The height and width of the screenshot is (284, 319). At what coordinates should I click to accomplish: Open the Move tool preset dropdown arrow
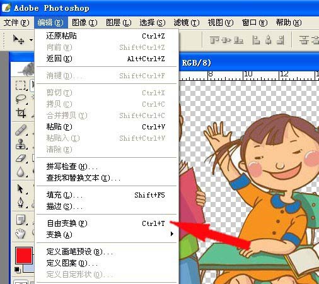point(31,40)
